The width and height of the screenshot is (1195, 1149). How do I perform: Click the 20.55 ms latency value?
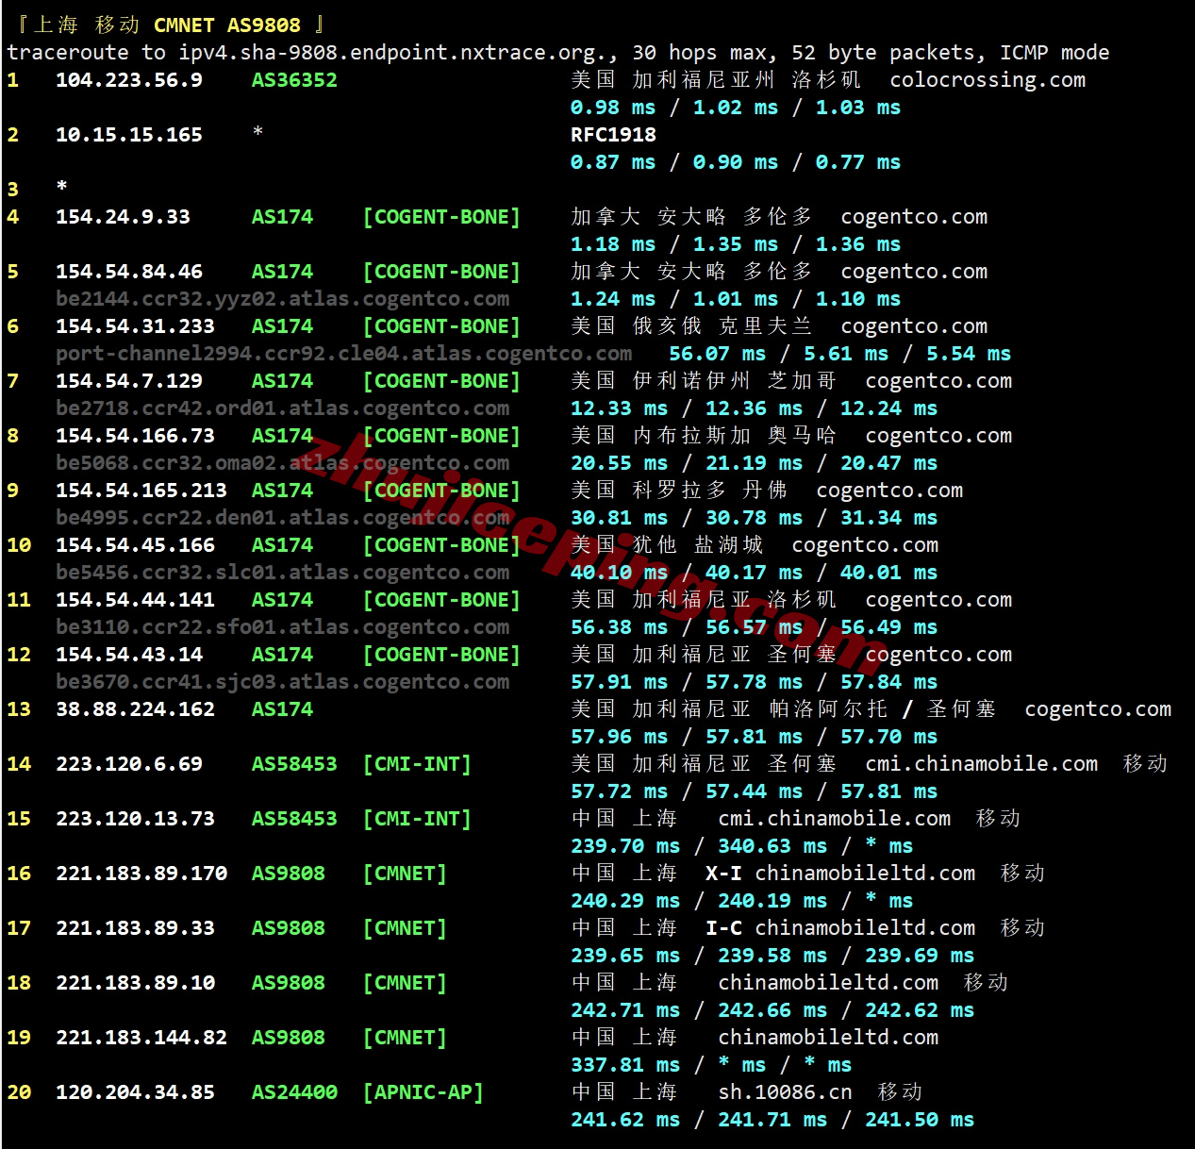[x=619, y=463]
